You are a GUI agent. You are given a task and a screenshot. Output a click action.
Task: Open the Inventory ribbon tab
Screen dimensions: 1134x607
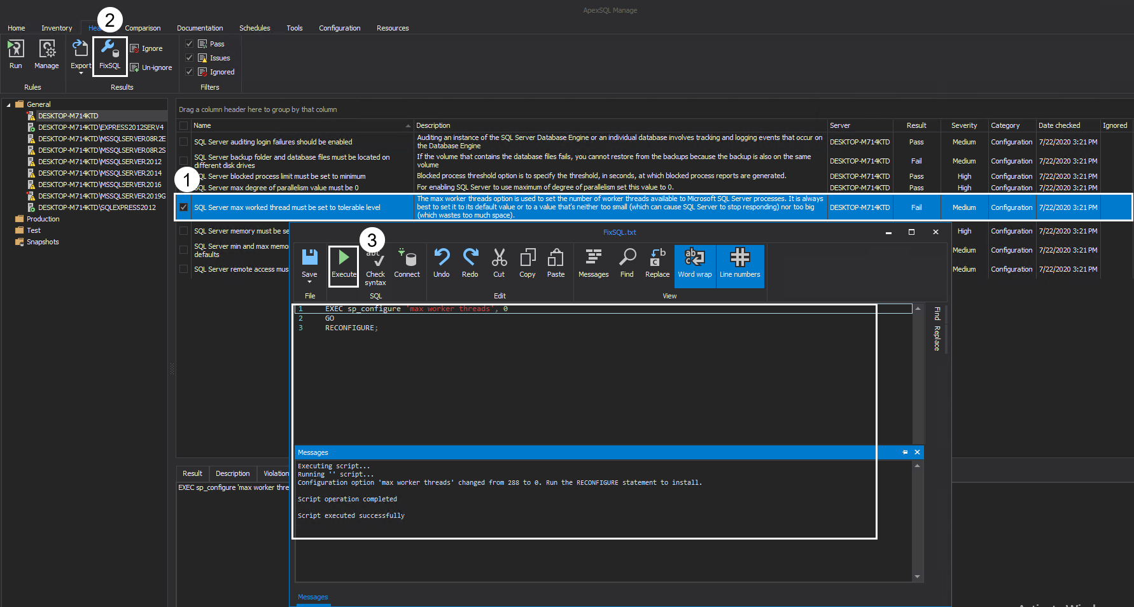(x=57, y=28)
